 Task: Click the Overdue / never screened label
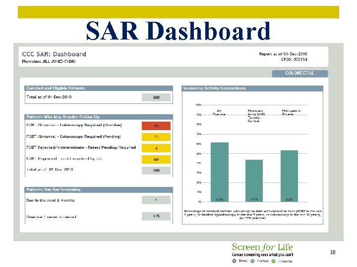pyautogui.click(x=51, y=217)
